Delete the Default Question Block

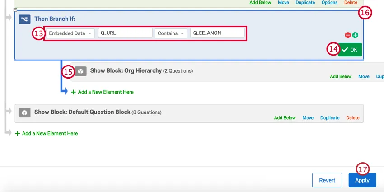[x=353, y=118]
